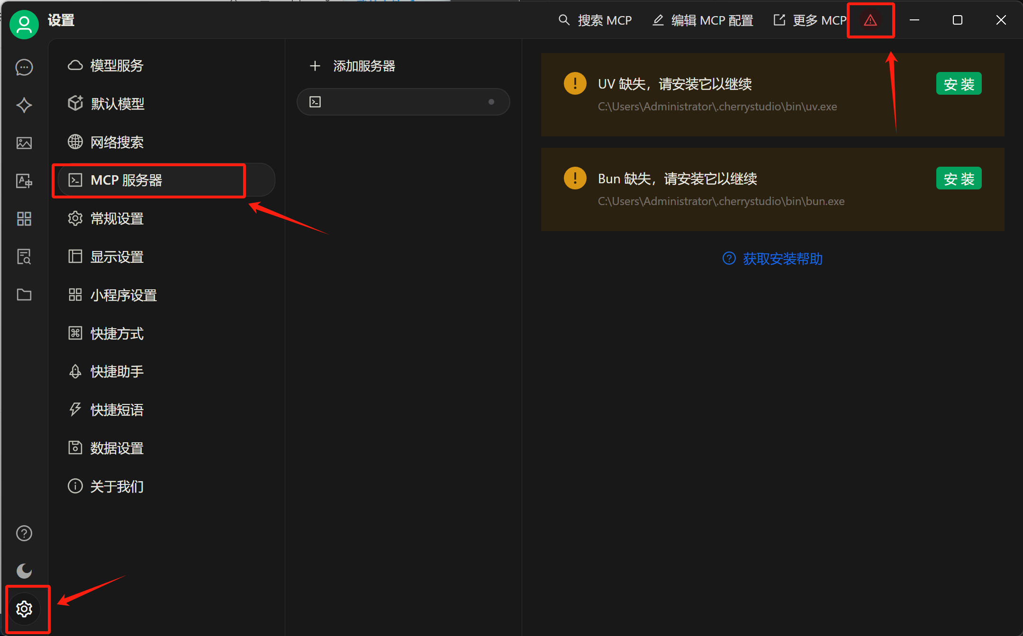Open the mini apps grid sidebar icon
Viewport: 1023px width, 636px height.
[24, 219]
